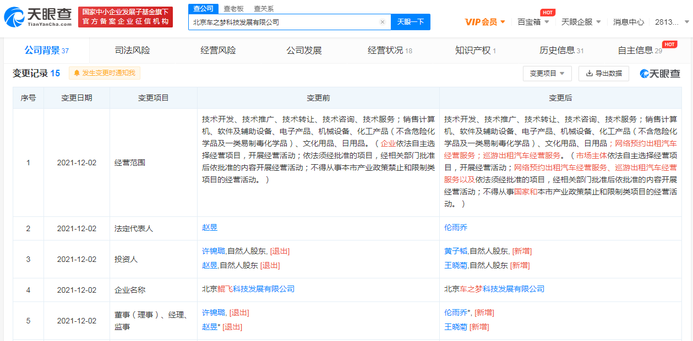The height and width of the screenshot is (341, 693).
Task: Go to the 经营风险 tab
Action: [x=218, y=51]
